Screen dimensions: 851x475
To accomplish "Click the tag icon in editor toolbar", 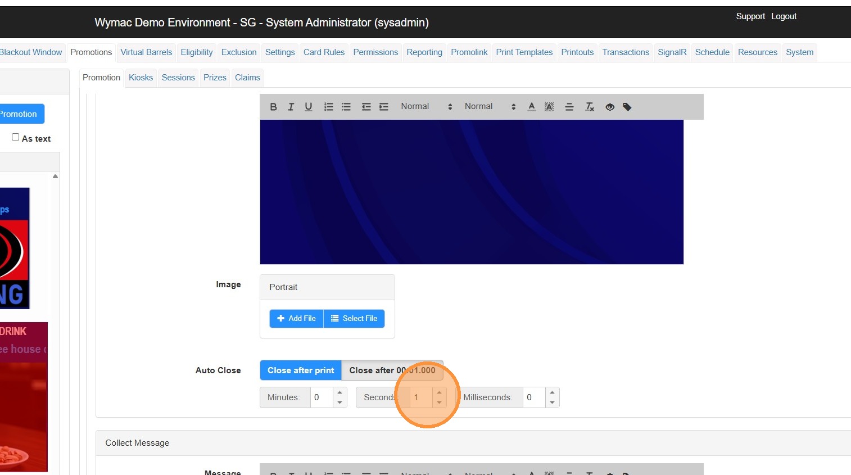I will click(627, 107).
